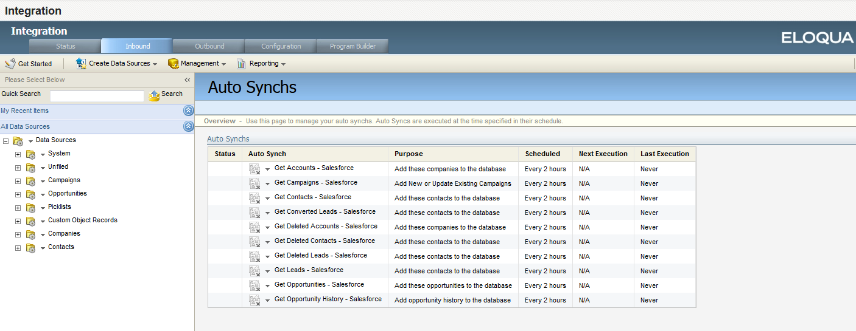The height and width of the screenshot is (331, 856).
Task: Click the Management database icon
Action: click(173, 63)
